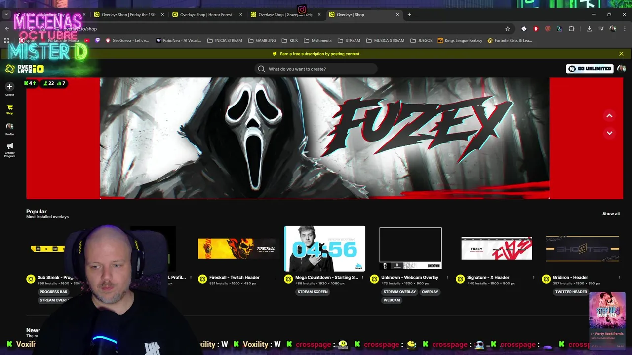Open the Mega Countdown thumbnail
Image resolution: width=632 pixels, height=355 pixels.
click(x=324, y=248)
